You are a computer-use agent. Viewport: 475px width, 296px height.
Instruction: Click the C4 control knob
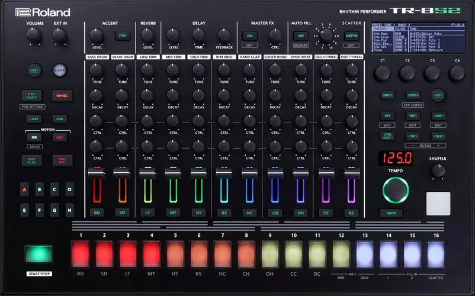[457, 73]
